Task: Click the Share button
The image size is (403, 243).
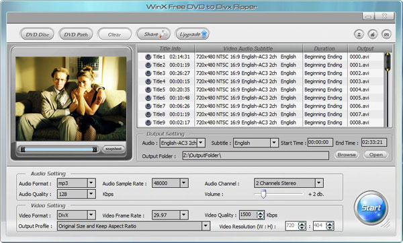Action: [154, 34]
